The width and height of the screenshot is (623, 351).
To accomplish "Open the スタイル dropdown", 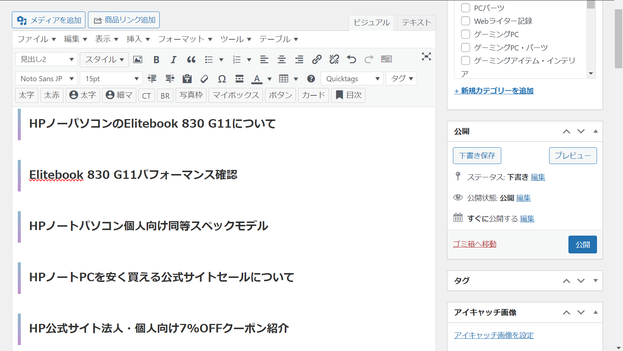I will coord(104,59).
